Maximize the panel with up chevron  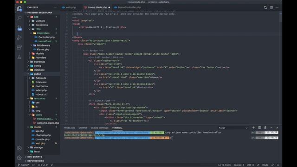[271, 128]
